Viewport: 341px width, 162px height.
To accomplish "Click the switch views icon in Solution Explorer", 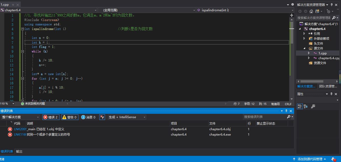I will (317, 11).
